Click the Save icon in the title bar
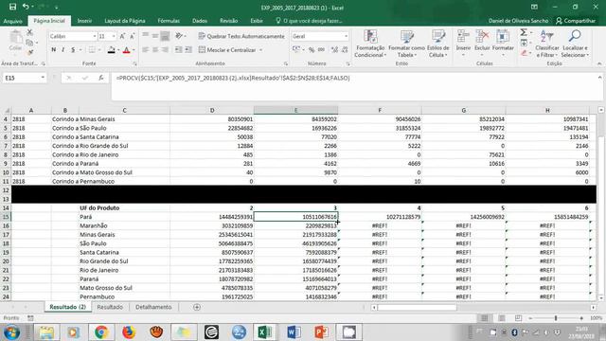Viewport: 606px width, 341px height. 12,7
